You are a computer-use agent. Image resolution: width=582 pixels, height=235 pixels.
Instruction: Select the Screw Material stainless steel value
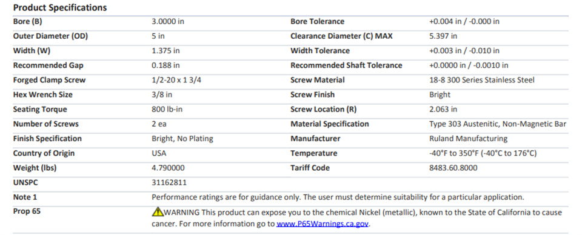tap(482, 80)
